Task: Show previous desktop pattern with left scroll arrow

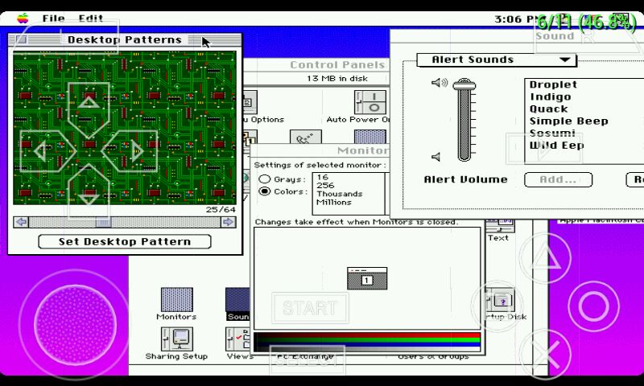Action: [22, 222]
